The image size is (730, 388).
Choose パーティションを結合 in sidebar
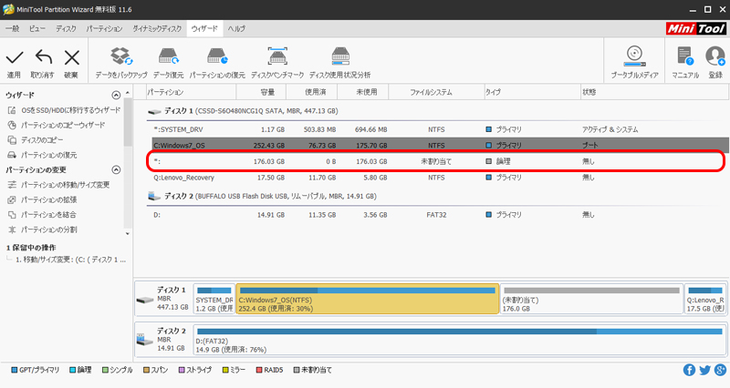click(42, 215)
